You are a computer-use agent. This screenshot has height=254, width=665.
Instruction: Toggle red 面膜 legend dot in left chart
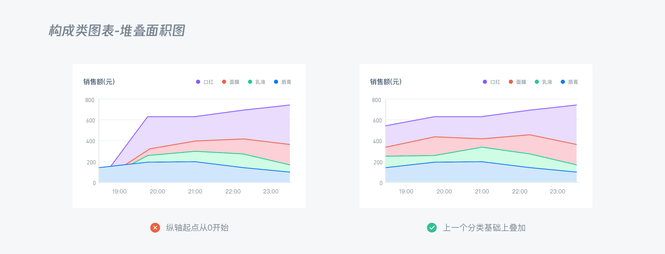(x=224, y=82)
